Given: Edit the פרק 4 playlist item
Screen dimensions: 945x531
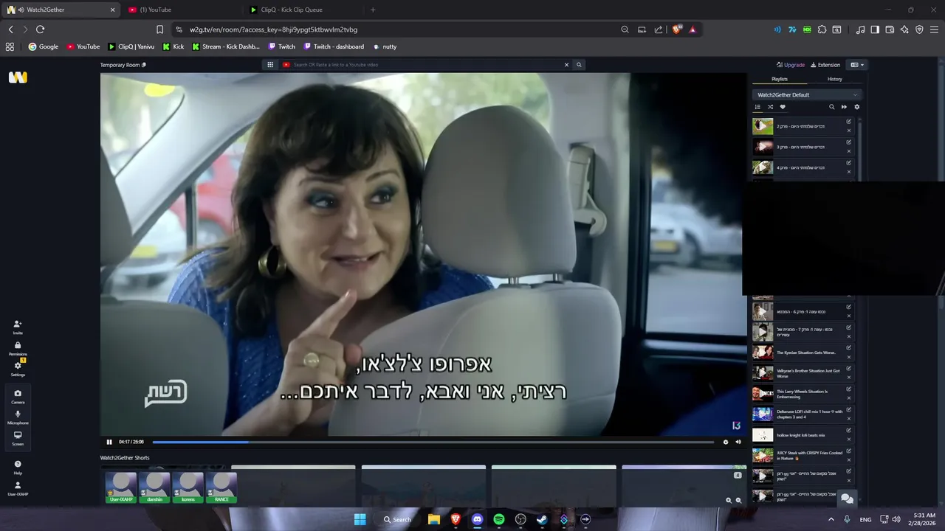Looking at the screenshot, I should [848, 163].
